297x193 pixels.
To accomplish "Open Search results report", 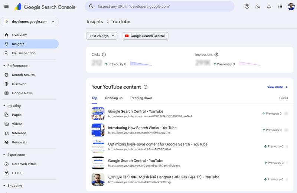I will 29,75.
